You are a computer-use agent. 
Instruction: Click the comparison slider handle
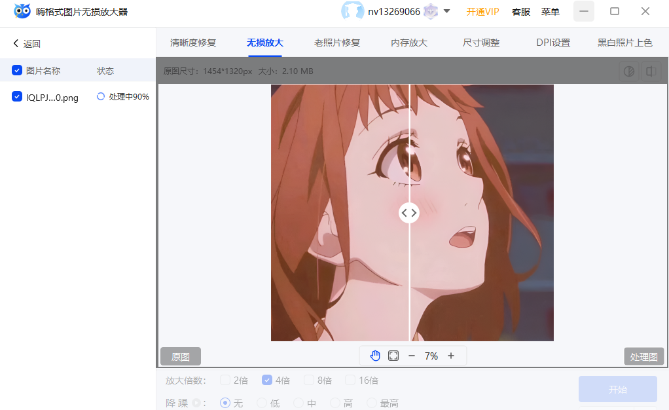tap(409, 213)
